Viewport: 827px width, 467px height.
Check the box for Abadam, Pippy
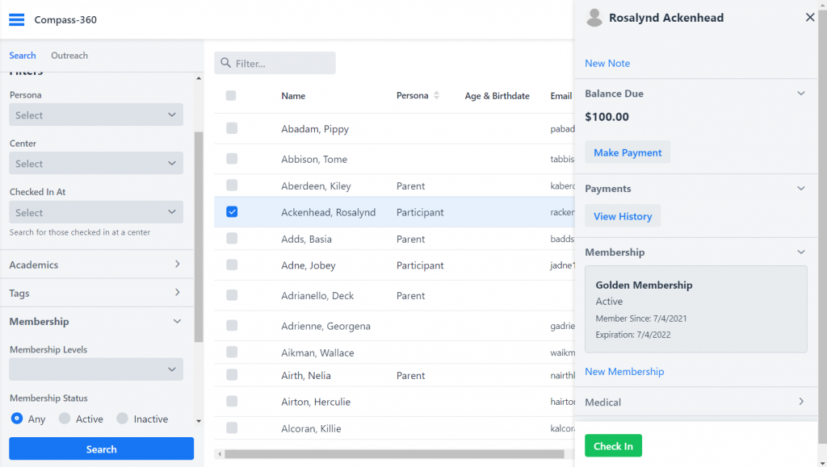coord(232,128)
